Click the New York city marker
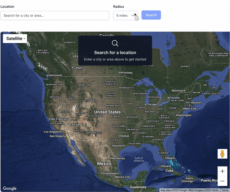Image resolution: width=230 pixels, height=192 pixels. point(183,109)
